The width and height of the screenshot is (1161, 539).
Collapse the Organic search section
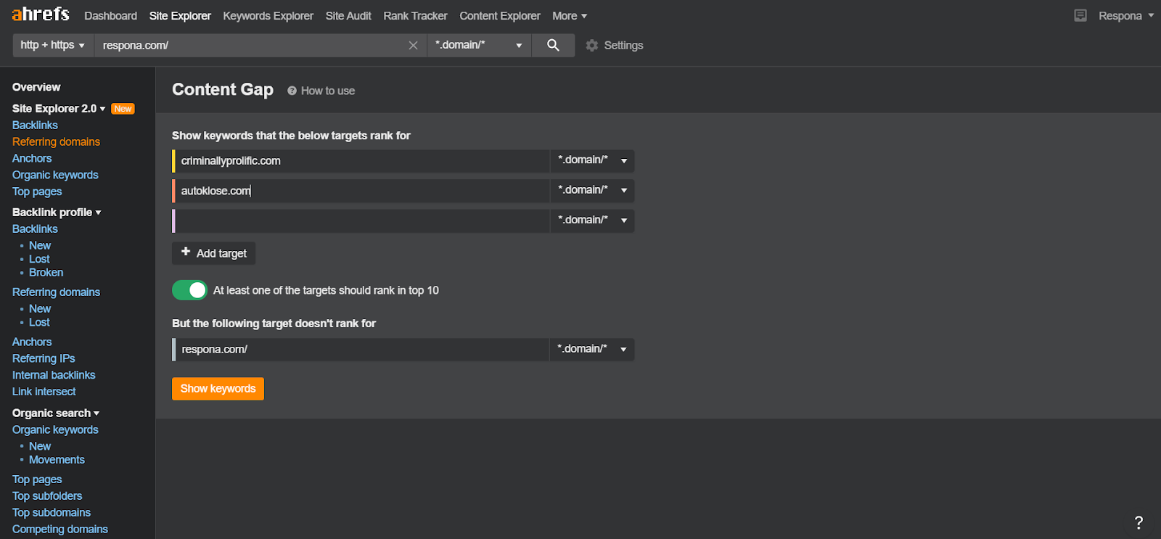(56, 413)
